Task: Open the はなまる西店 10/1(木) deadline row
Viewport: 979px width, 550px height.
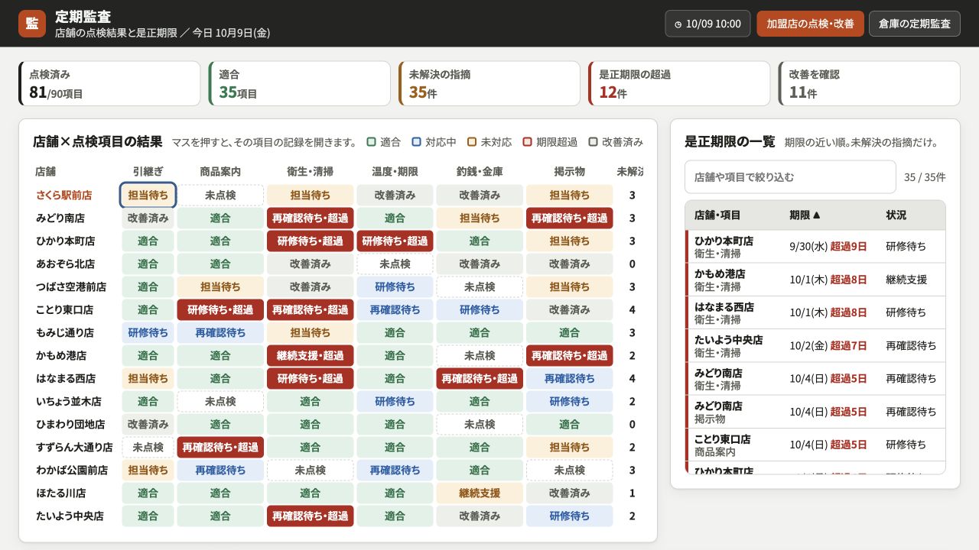Action: click(x=815, y=313)
